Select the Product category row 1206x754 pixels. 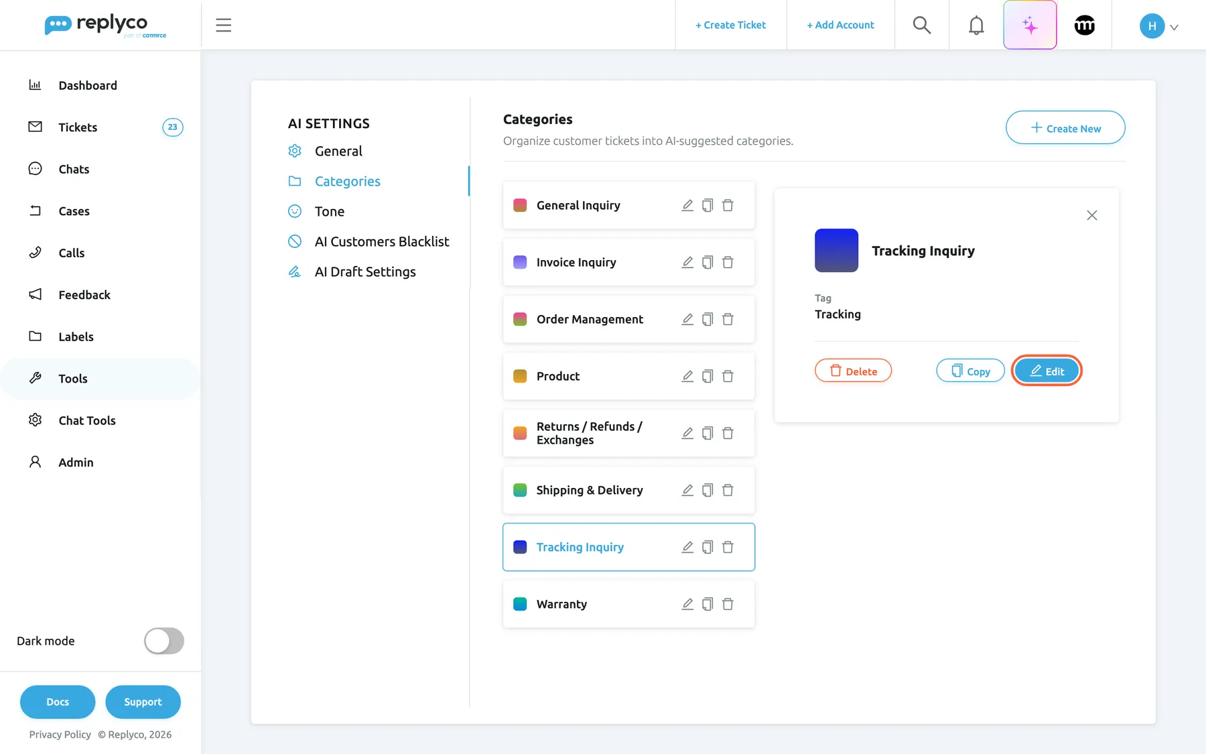(x=628, y=376)
